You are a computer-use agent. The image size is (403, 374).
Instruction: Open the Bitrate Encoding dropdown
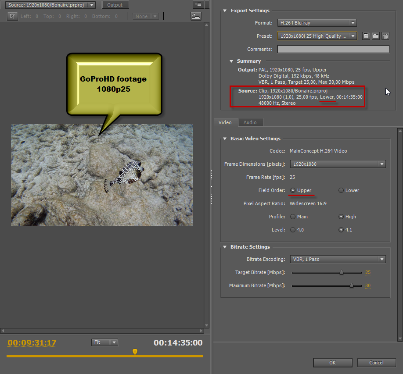(337, 259)
